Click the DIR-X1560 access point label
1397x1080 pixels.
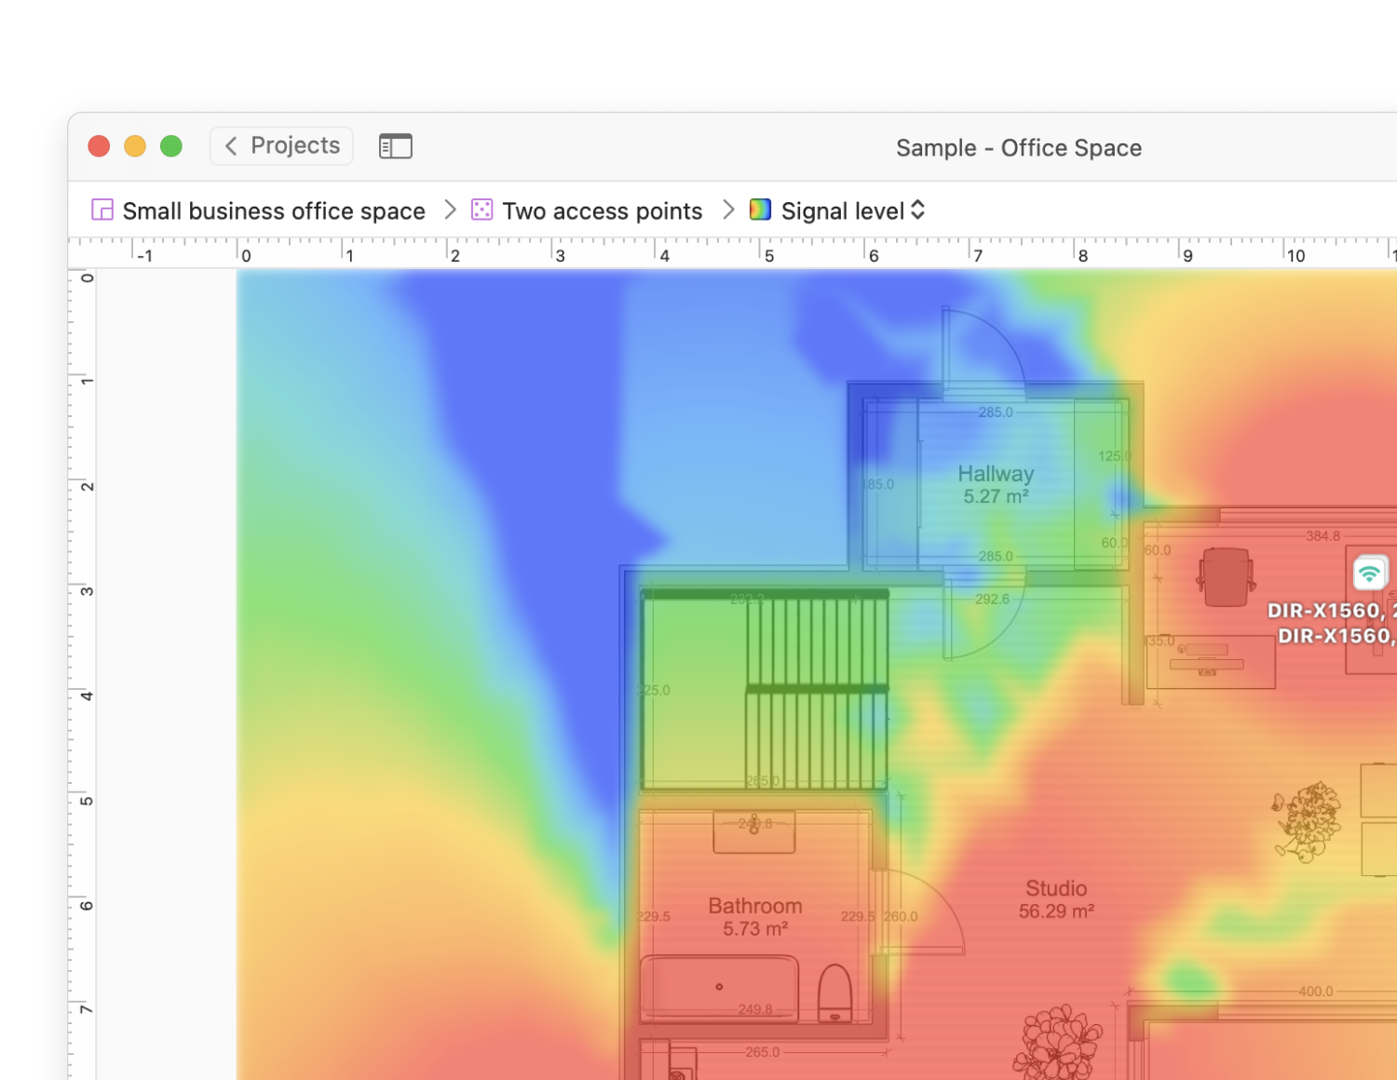pos(1332,623)
